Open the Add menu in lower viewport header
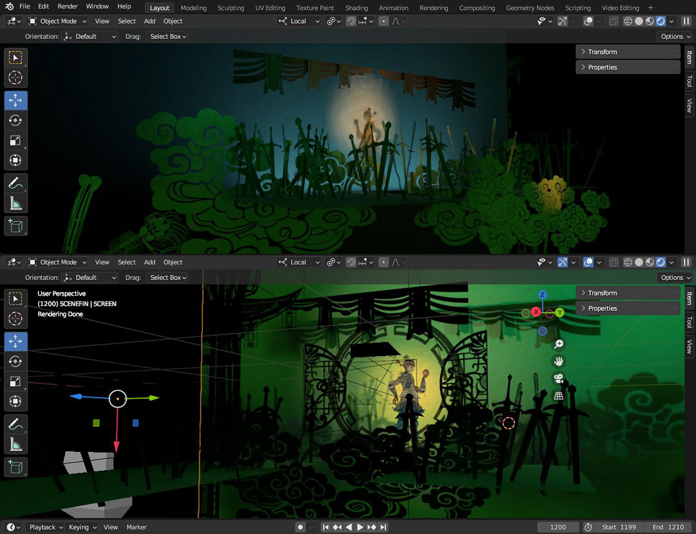The height and width of the screenshot is (534, 696). point(150,262)
